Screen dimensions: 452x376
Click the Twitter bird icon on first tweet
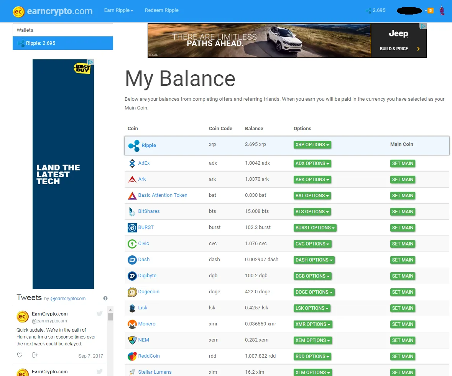tap(99, 314)
